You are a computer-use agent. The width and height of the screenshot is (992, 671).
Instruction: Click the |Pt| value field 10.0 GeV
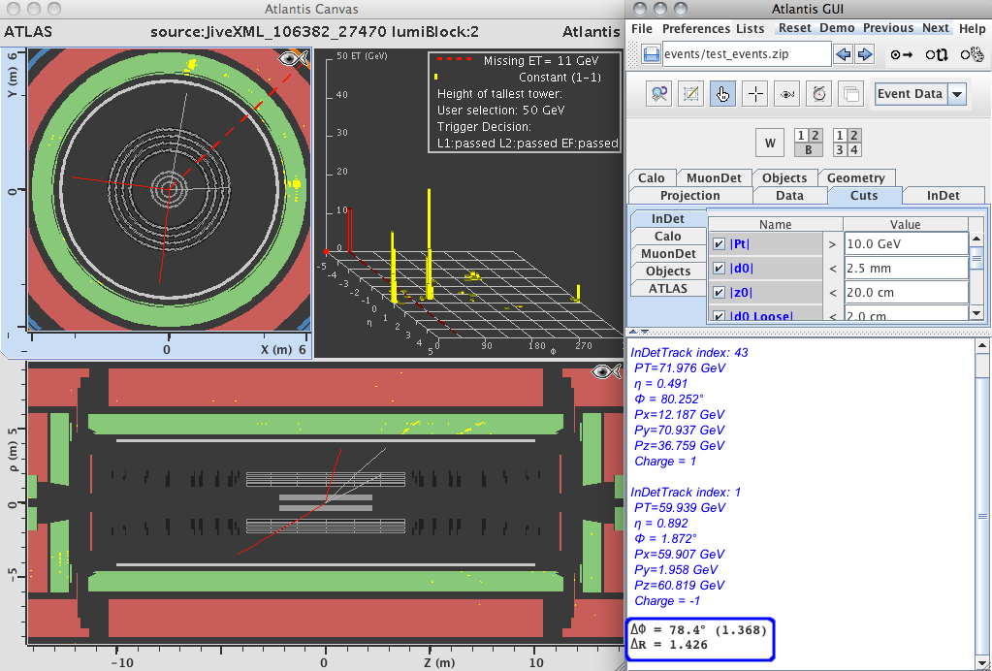905,244
